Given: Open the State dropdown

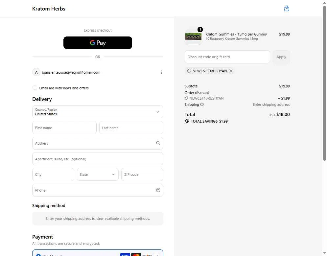Looking at the screenshot, I should pyautogui.click(x=98, y=175).
